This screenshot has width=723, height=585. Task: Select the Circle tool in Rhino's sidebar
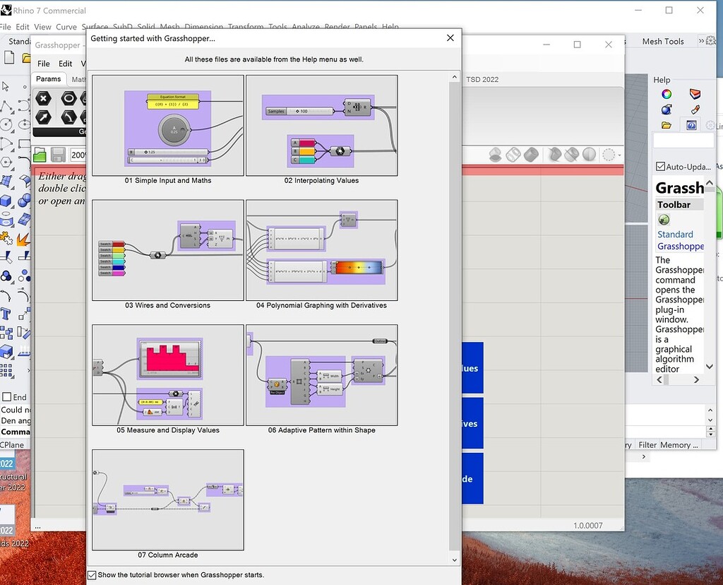[x=6, y=124]
